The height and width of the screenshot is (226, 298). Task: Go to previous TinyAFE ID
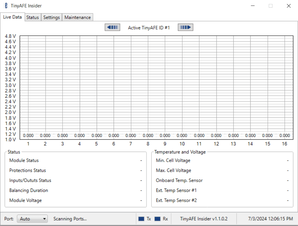coord(112,27)
